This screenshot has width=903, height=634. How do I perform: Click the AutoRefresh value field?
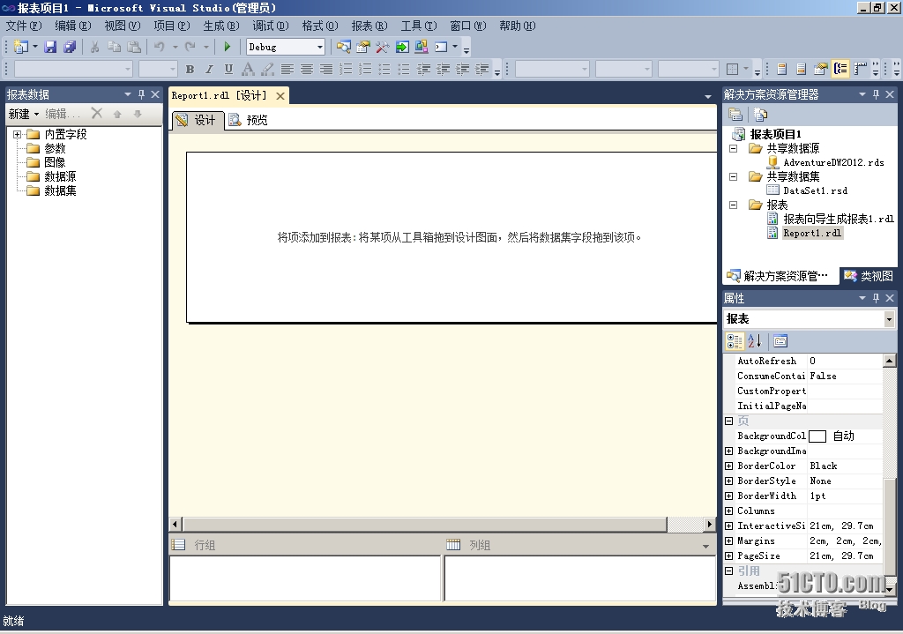click(845, 361)
